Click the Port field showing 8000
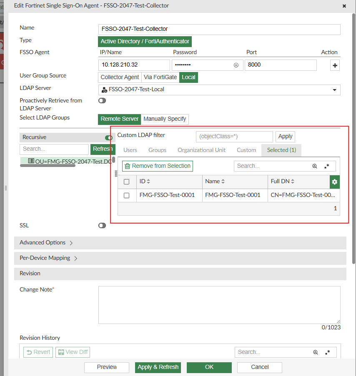Viewport: 356px width, 376px height. coord(281,65)
